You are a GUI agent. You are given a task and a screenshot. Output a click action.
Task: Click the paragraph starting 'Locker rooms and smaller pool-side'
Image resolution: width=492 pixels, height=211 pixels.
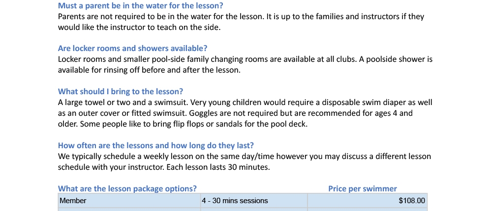click(246, 64)
